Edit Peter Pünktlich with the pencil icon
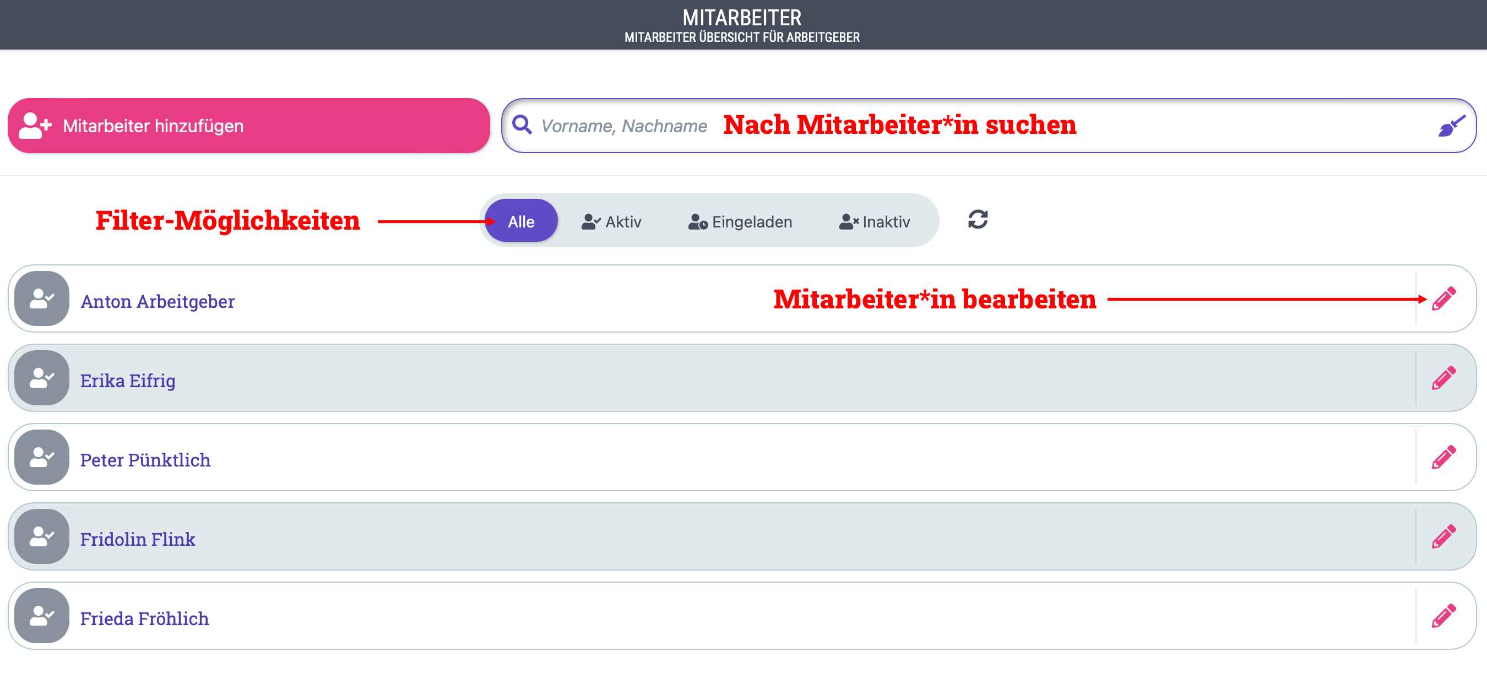The width and height of the screenshot is (1487, 684). coord(1443,458)
